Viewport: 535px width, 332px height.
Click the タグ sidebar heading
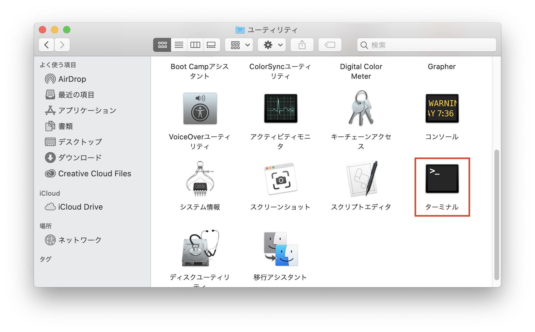coord(45,259)
